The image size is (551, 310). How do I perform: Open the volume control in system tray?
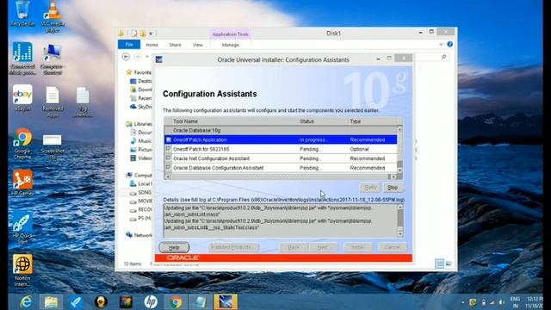click(x=501, y=302)
